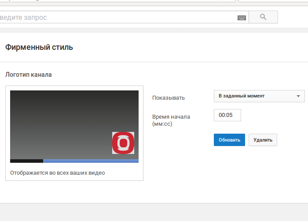Click the Логотип канала section title
Image resolution: width=308 pixels, height=221 pixels.
pos(29,75)
